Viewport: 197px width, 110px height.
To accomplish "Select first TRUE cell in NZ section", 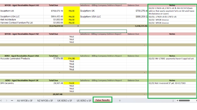I will (x=72, y=37).
